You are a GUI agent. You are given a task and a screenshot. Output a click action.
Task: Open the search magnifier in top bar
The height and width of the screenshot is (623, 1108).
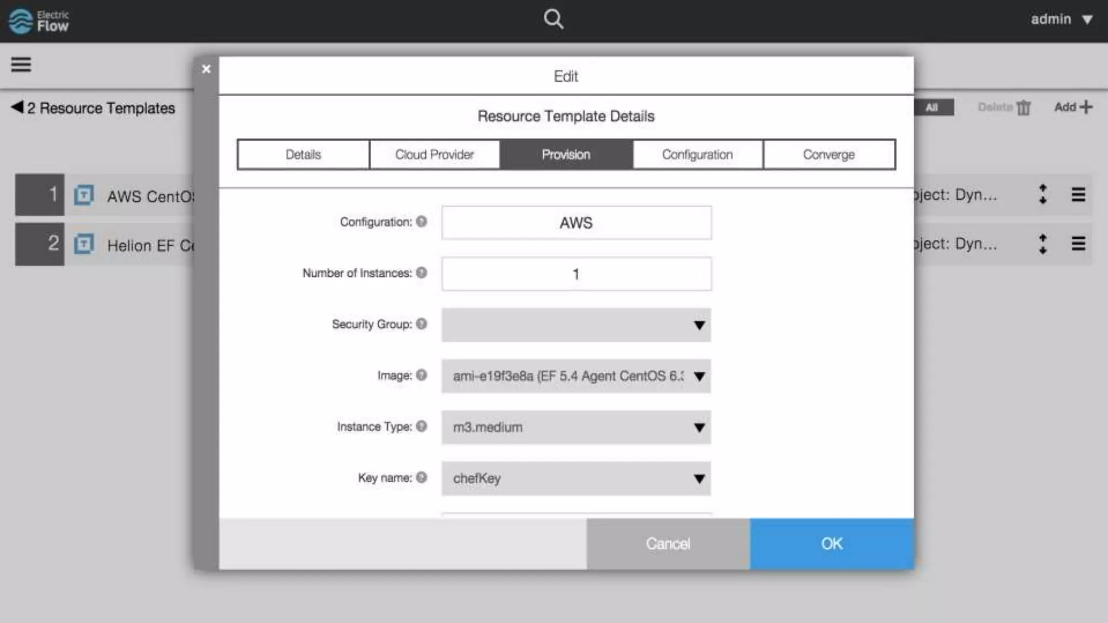click(x=553, y=19)
